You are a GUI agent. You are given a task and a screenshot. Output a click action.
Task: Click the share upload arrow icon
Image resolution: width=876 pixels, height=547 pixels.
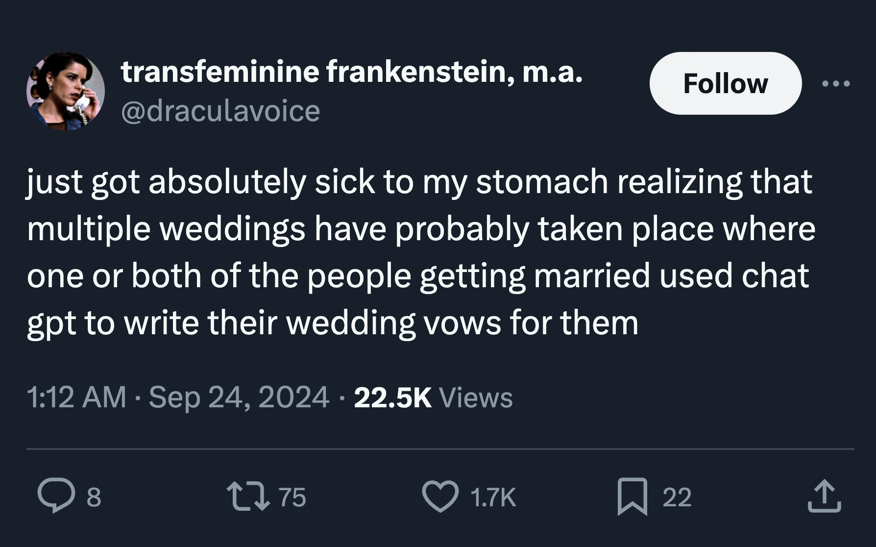coord(824,496)
